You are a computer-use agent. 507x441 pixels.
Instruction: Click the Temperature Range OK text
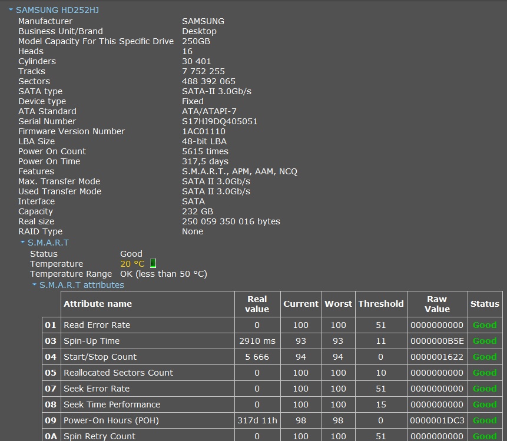coord(164,274)
